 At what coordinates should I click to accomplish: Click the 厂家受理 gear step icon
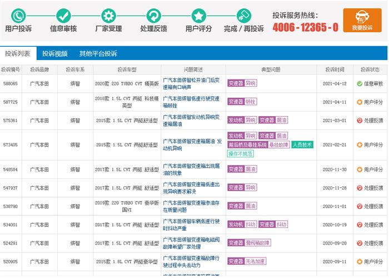click(x=109, y=16)
